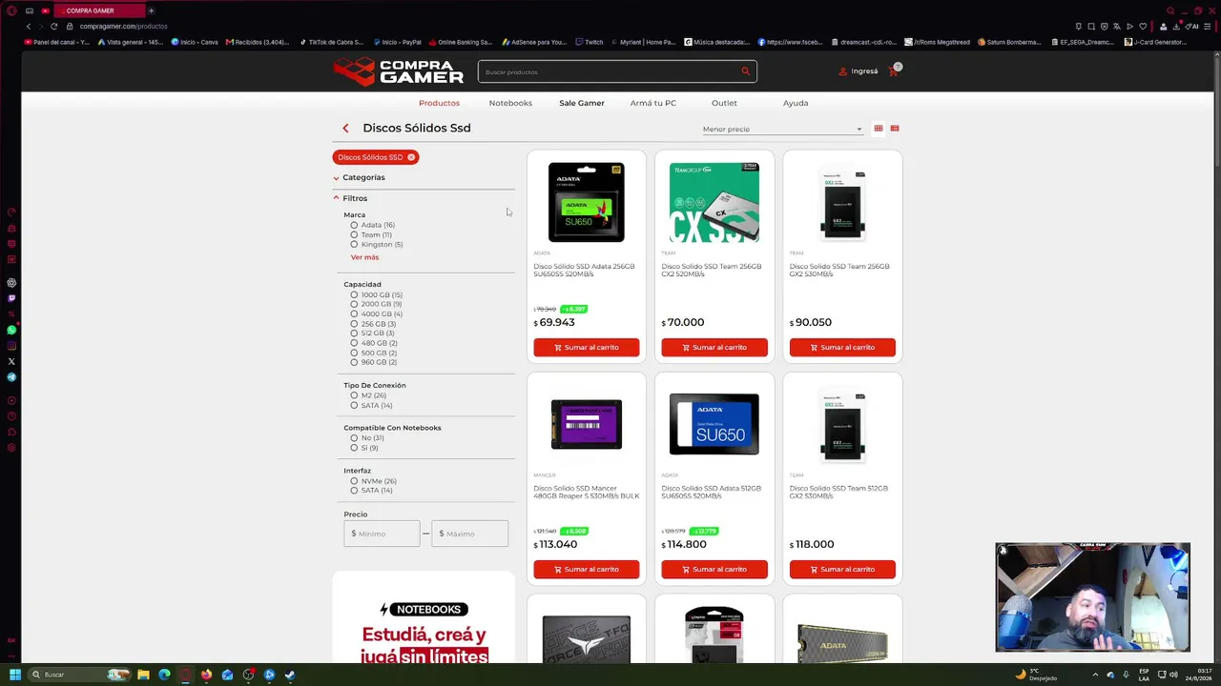Image resolution: width=1221 pixels, height=686 pixels.
Task: Add Adata 256GB SU650SS to cart
Action: pos(587,348)
